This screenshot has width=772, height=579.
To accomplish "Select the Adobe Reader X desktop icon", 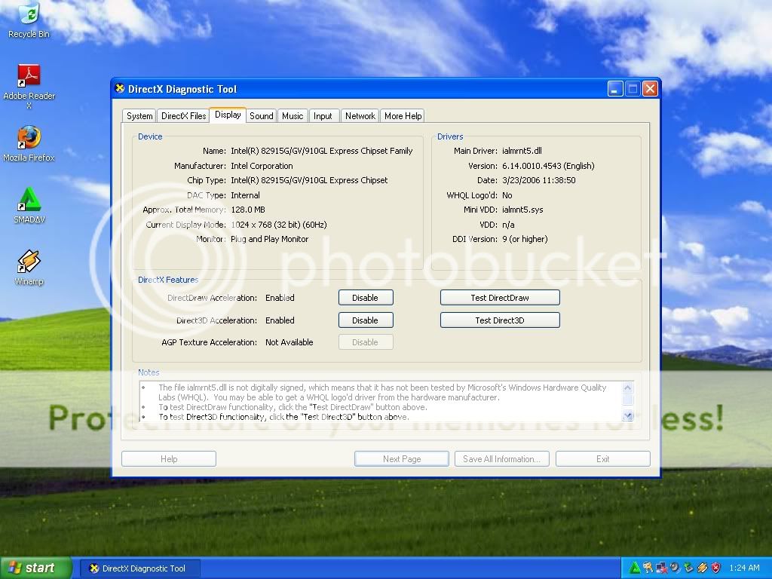I will [29, 87].
